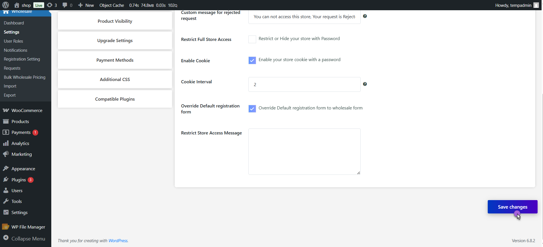Click the Restrict Store Access Message textarea
543x247 pixels.
[x=304, y=151]
